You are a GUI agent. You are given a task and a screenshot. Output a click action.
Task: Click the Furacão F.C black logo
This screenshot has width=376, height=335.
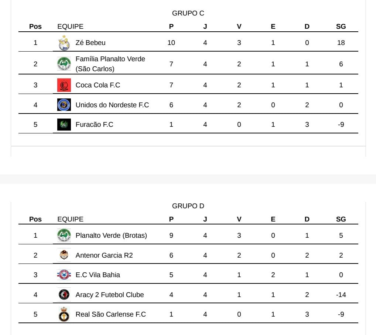64,125
